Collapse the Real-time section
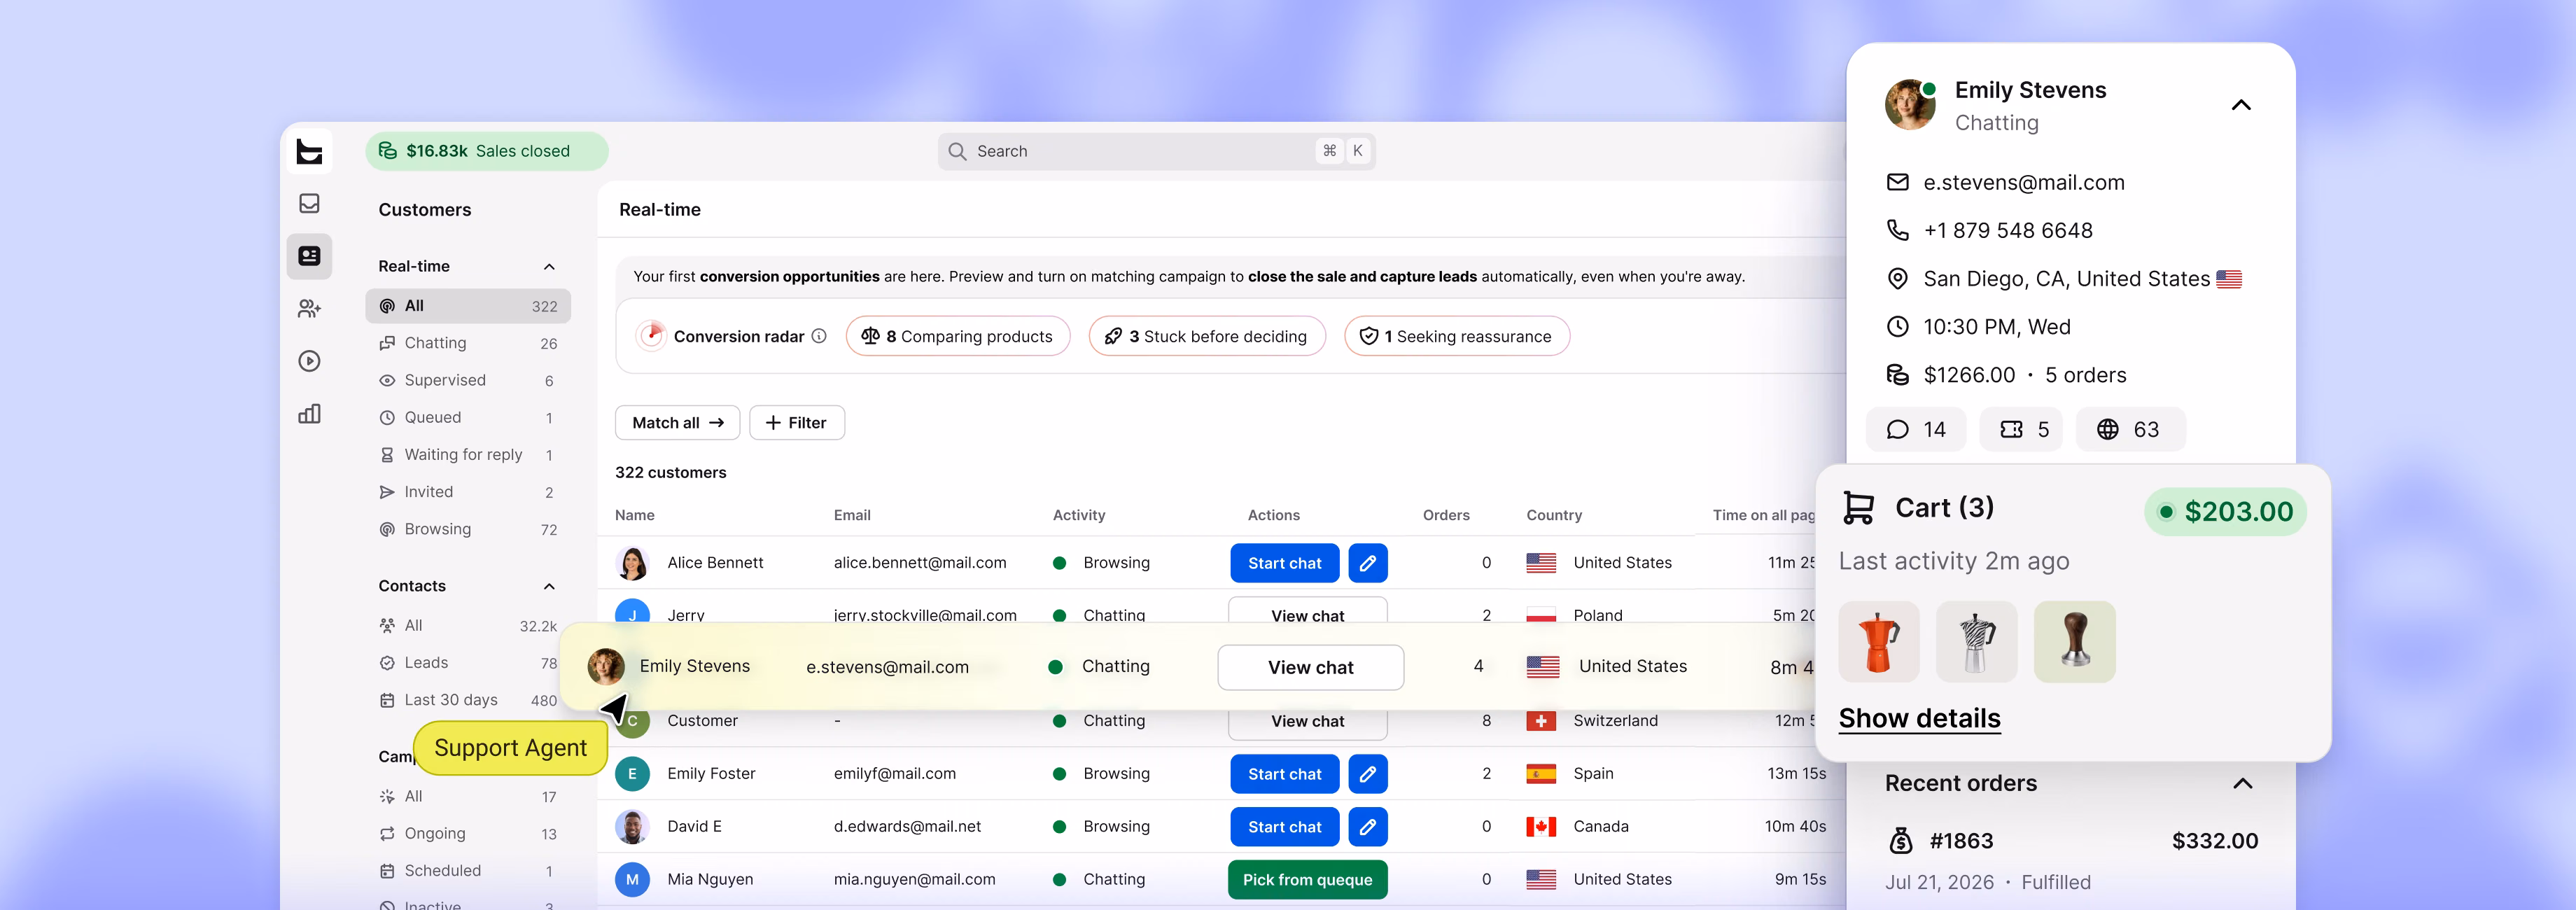The image size is (2576, 910). tap(549, 266)
